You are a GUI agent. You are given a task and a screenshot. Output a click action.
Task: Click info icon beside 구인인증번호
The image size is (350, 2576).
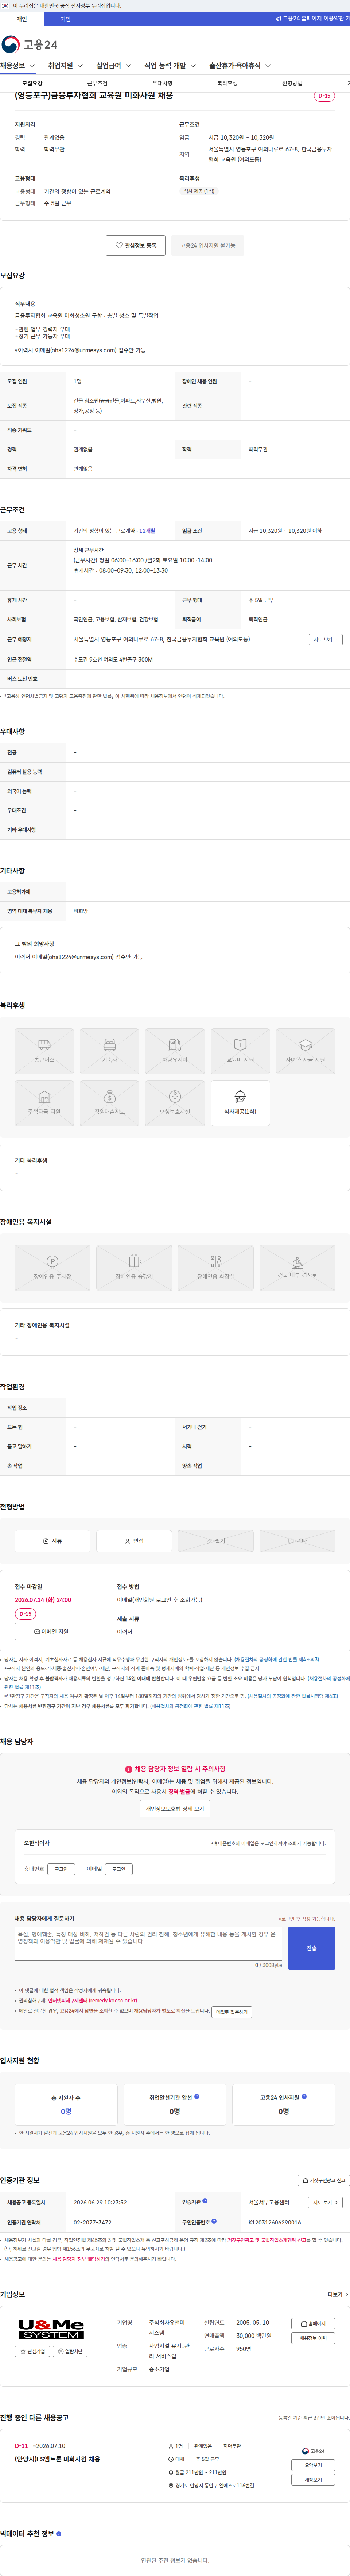[214, 2221]
